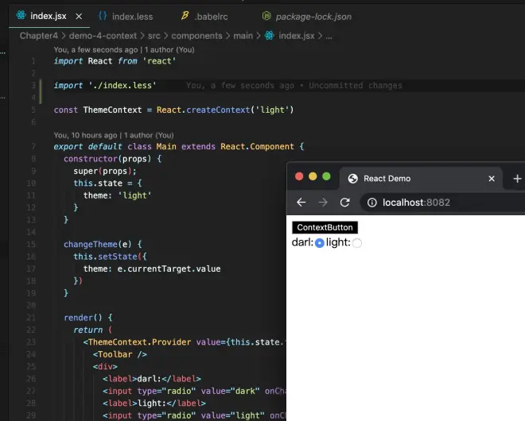Open the 'You, 10 hours ago' author lens

[x=114, y=135]
